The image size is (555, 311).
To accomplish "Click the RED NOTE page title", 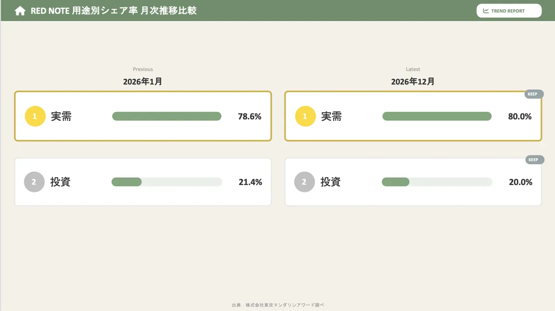I will pos(113,11).
